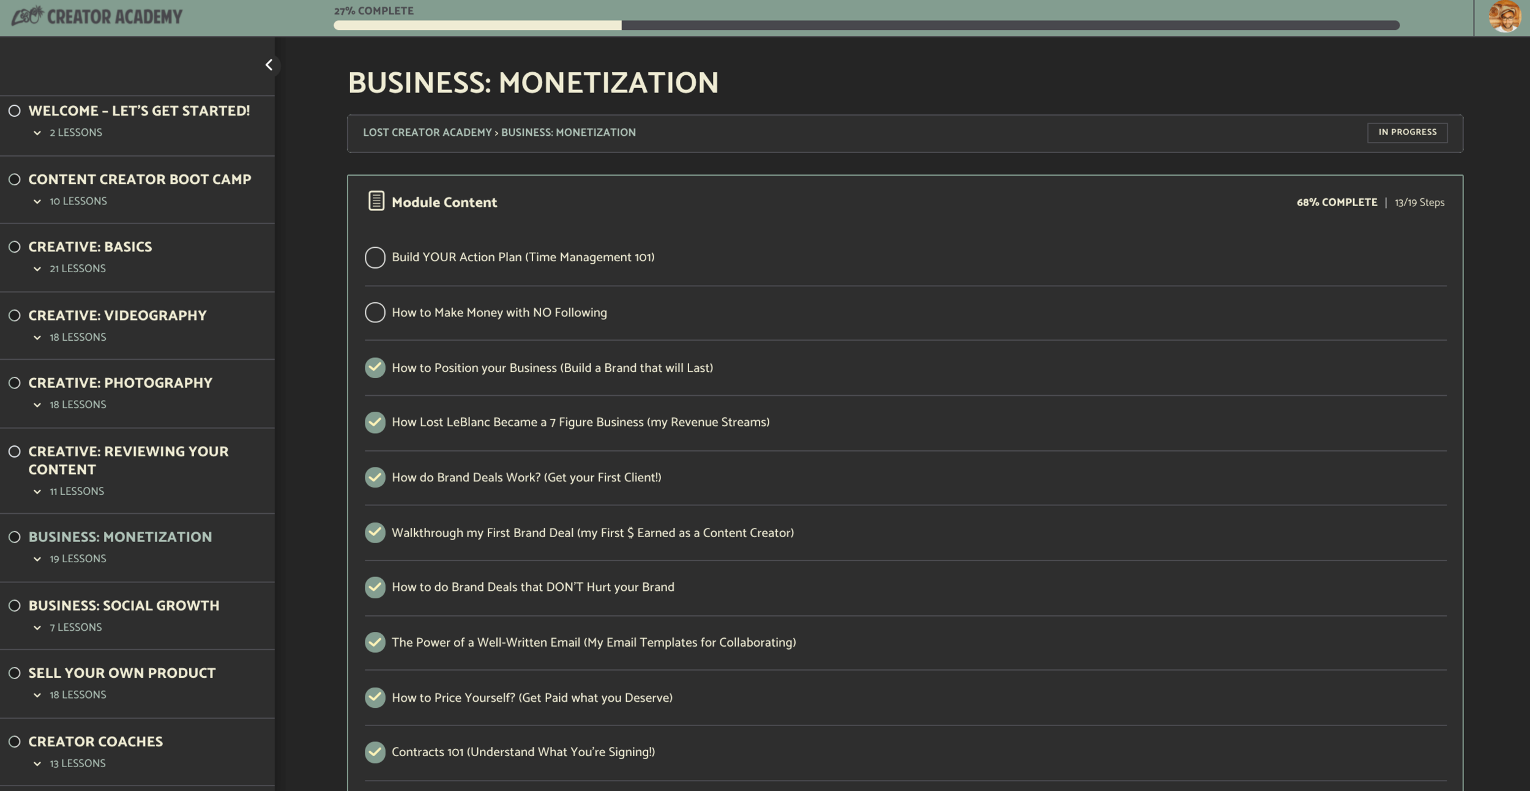The image size is (1530, 791).
Task: Click checkmark for Well-Written Email lesson
Action: point(375,642)
